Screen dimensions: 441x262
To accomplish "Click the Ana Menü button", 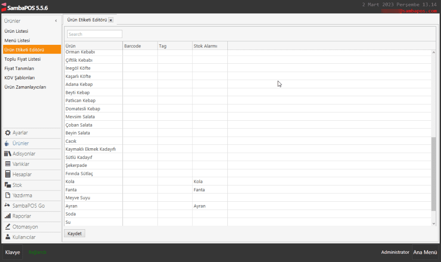I will point(425,253).
